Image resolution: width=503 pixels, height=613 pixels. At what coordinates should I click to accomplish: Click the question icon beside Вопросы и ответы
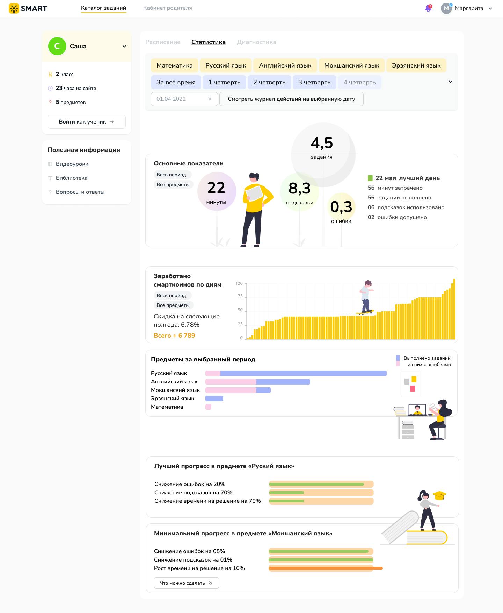pos(50,192)
